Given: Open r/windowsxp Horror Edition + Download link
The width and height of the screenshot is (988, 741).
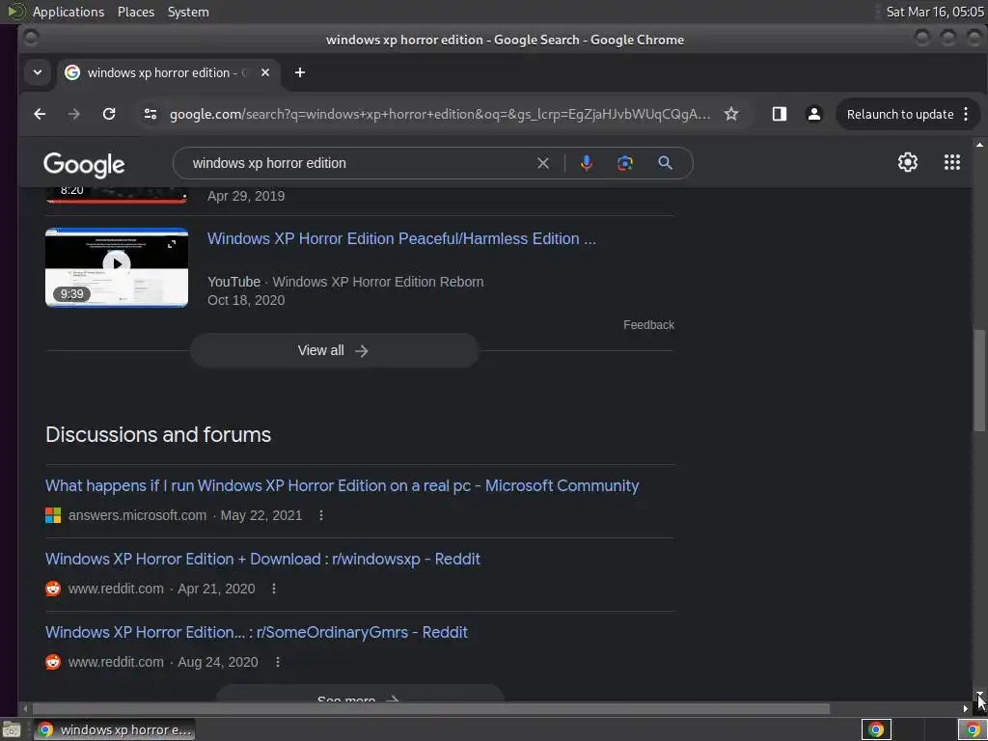Looking at the screenshot, I should (x=262, y=559).
